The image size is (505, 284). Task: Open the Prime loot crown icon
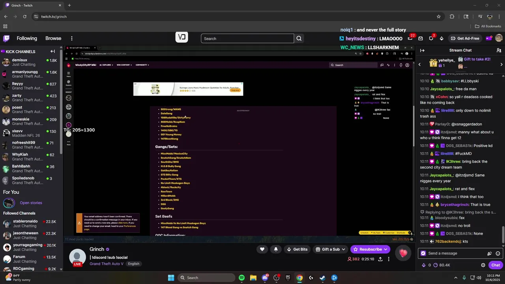(x=410, y=38)
